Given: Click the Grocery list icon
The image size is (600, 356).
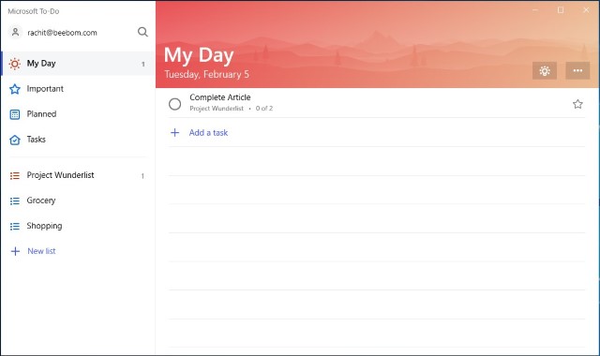Looking at the screenshot, I should [15, 200].
